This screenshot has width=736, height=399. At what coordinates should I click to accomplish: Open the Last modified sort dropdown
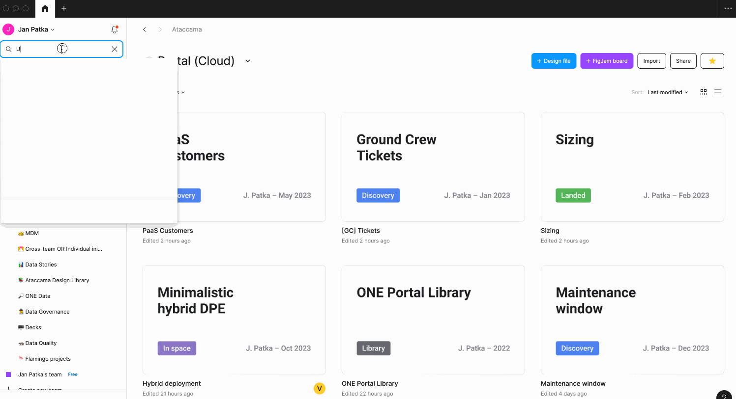point(667,92)
